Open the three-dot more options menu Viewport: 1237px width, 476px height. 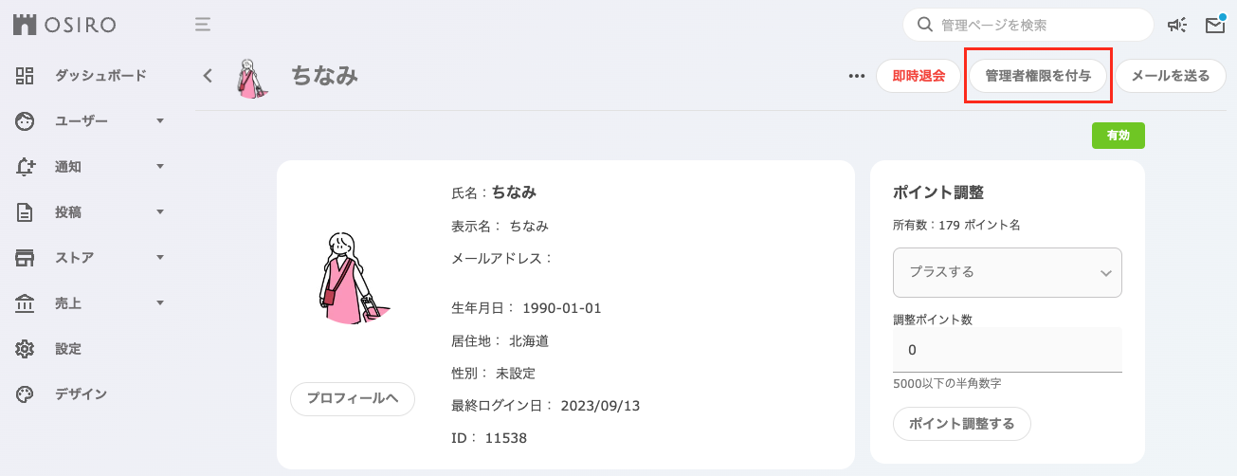pyautogui.click(x=857, y=77)
